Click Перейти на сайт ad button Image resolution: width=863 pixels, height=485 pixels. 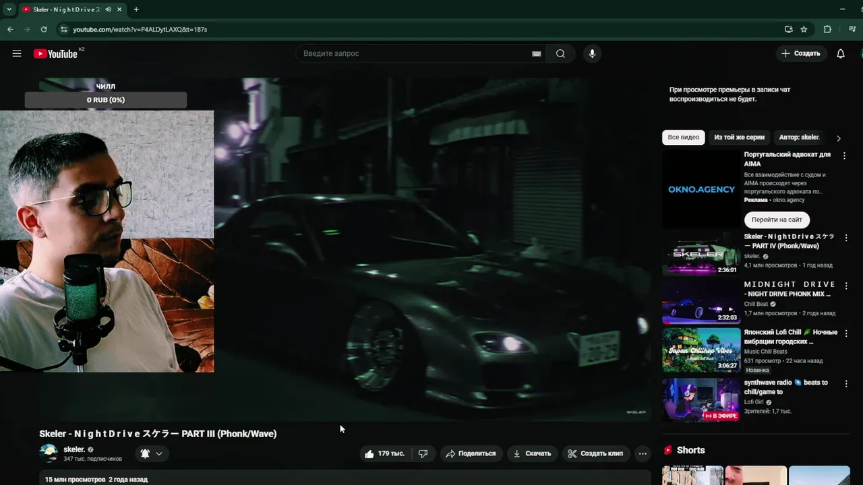click(777, 220)
